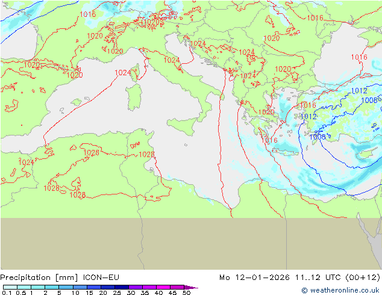Screen dimensions: 382x295
Task: Click the 1016 label over northern France
Action: tap(88, 14)
